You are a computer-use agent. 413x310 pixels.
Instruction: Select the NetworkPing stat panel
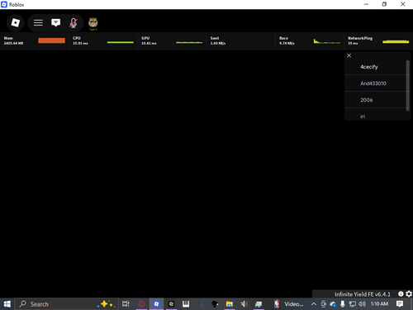click(x=378, y=41)
